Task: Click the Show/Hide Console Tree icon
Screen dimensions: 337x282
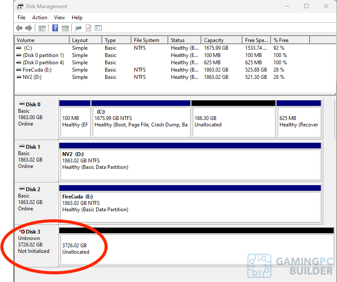Action: [x=42, y=28]
